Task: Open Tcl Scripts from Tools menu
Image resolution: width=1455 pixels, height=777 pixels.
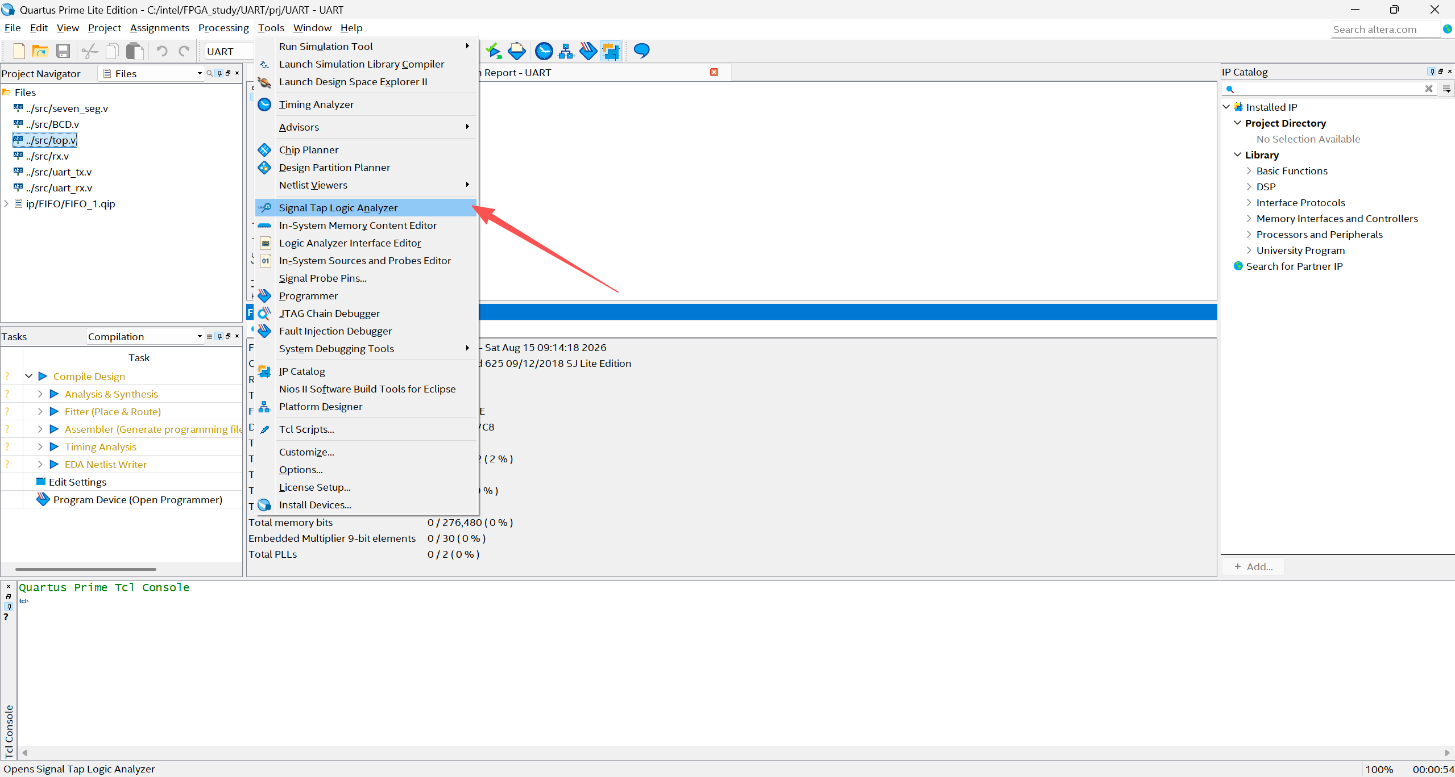Action: (366, 429)
